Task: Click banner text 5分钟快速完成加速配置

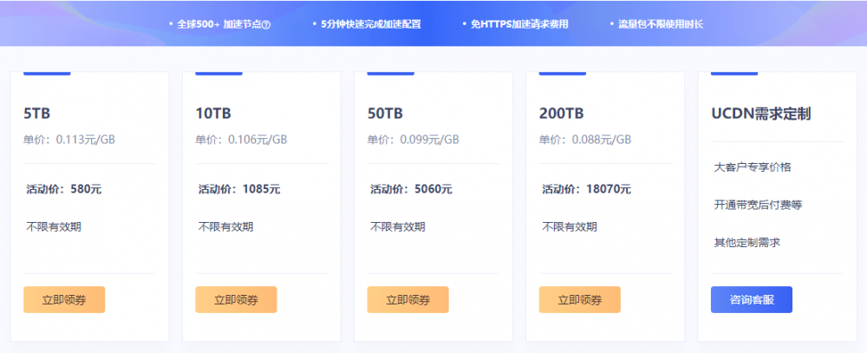Action: click(x=371, y=25)
